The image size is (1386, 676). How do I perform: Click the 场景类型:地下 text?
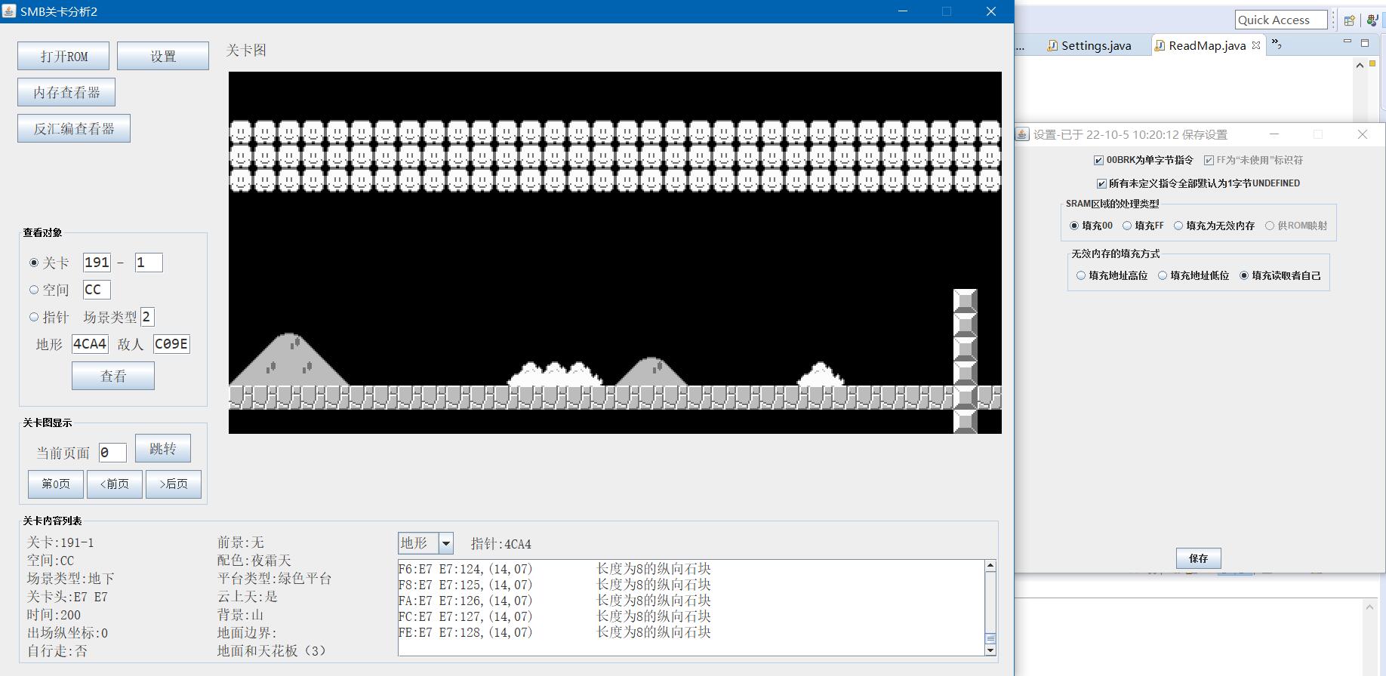70,579
